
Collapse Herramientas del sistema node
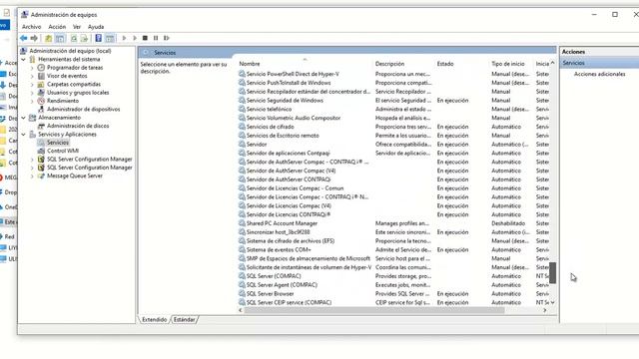click(x=24, y=60)
